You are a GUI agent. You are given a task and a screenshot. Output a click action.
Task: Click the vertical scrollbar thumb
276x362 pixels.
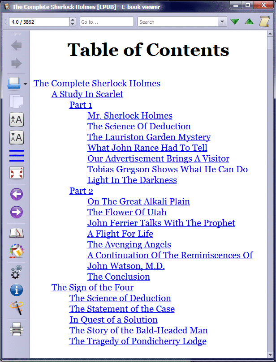pos(270,43)
